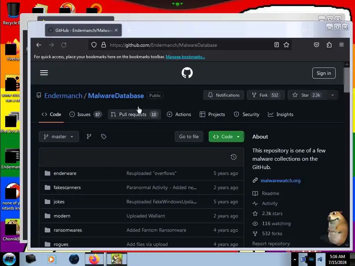This screenshot has height=266, width=355.
Task: Open the modern folder
Action: click(62, 216)
